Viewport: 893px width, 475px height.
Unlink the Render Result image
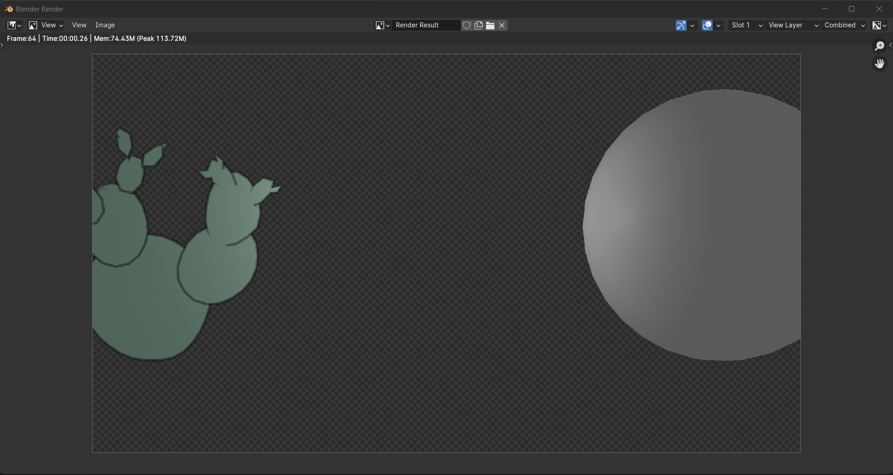pos(502,25)
